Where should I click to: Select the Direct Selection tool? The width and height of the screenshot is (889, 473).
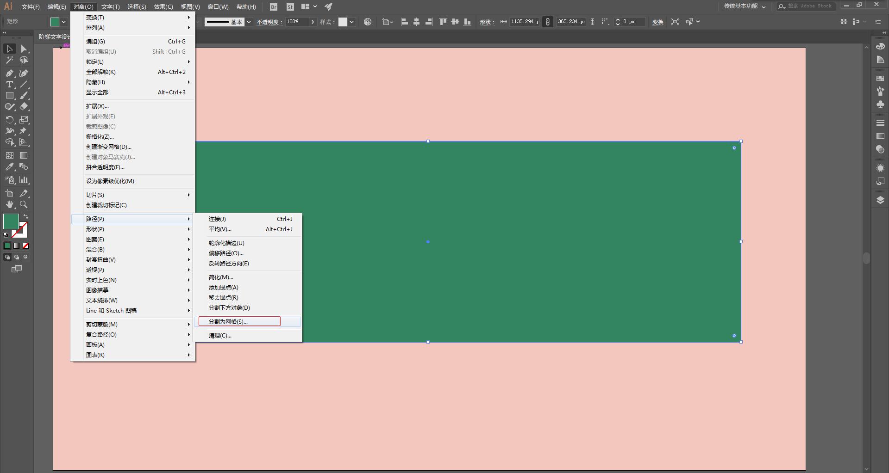point(24,49)
